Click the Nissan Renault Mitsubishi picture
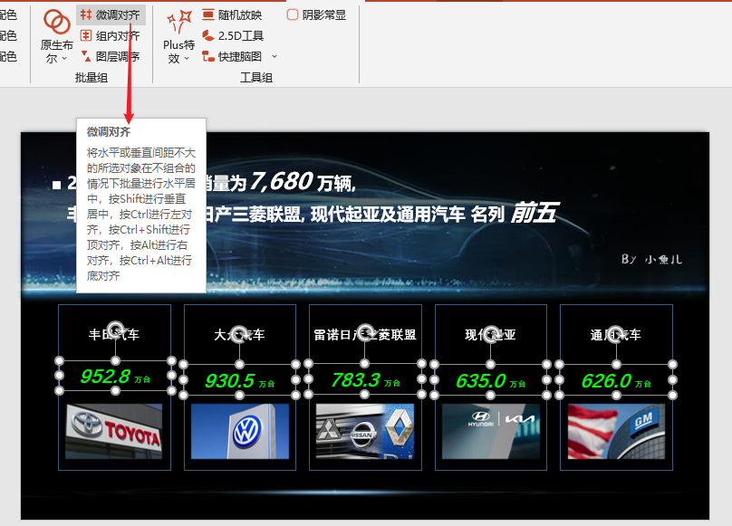The image size is (732, 526). click(x=365, y=432)
